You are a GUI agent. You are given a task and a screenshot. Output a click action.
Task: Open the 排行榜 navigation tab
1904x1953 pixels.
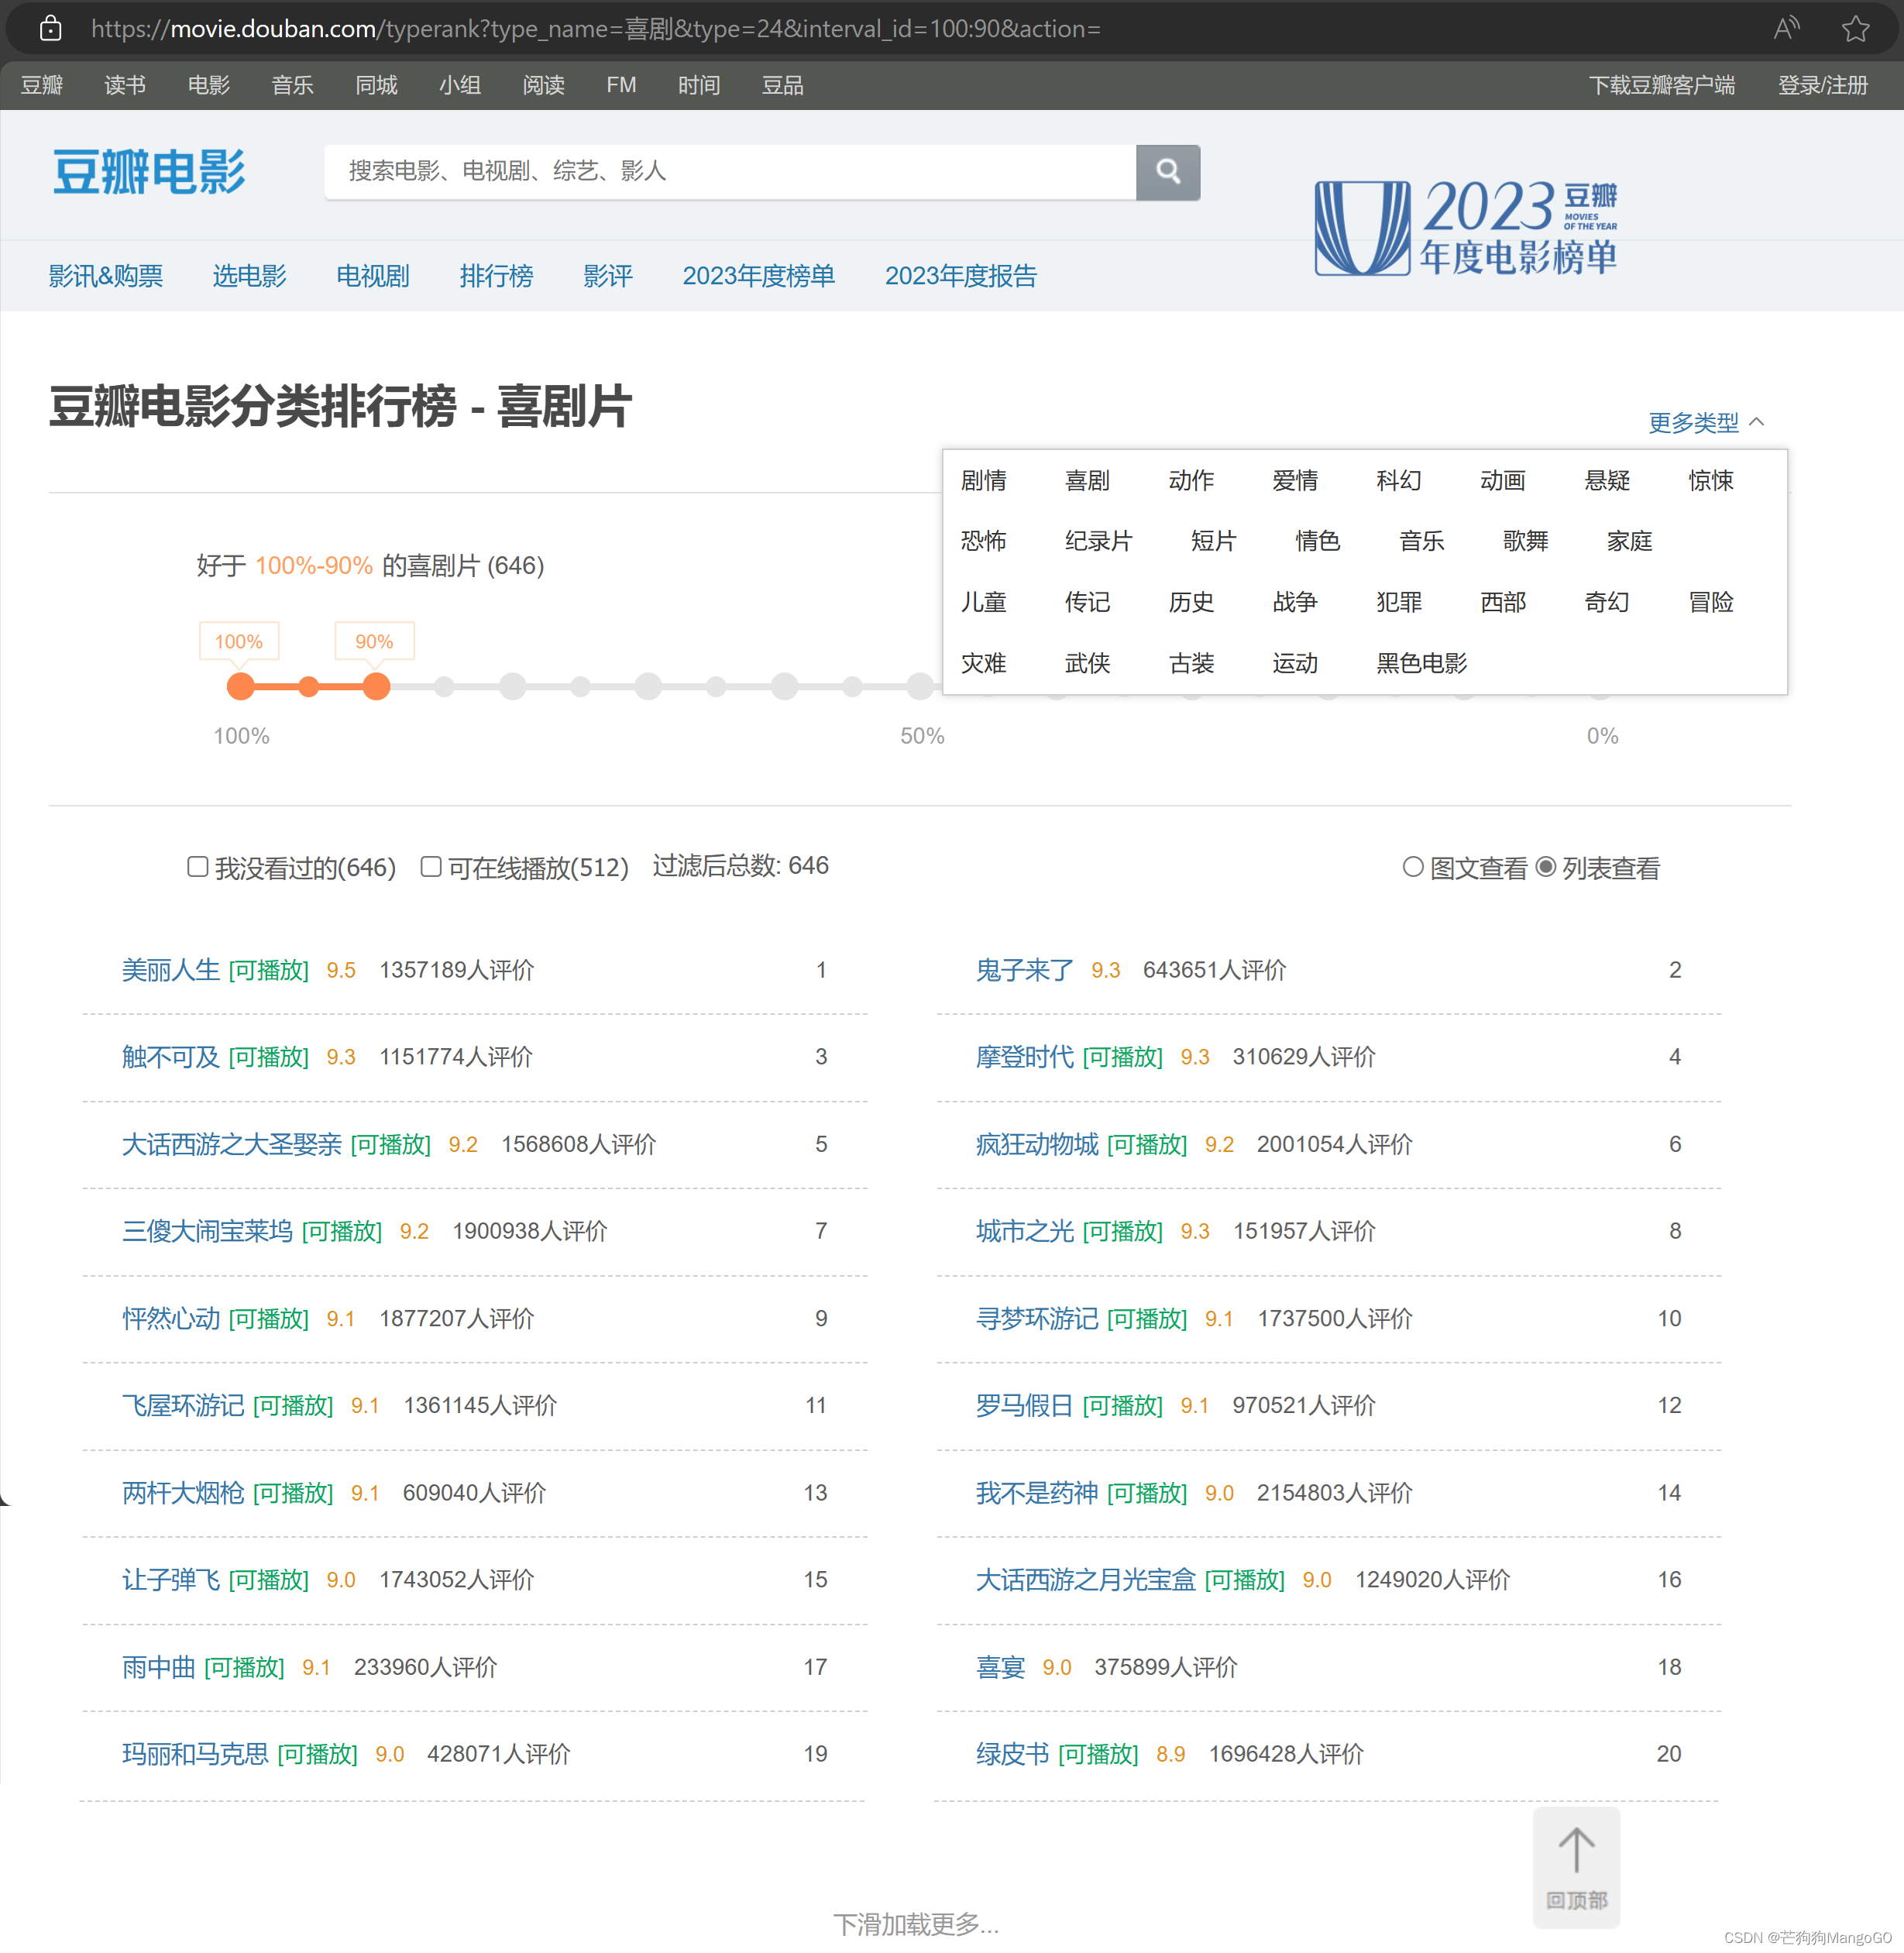tap(496, 275)
